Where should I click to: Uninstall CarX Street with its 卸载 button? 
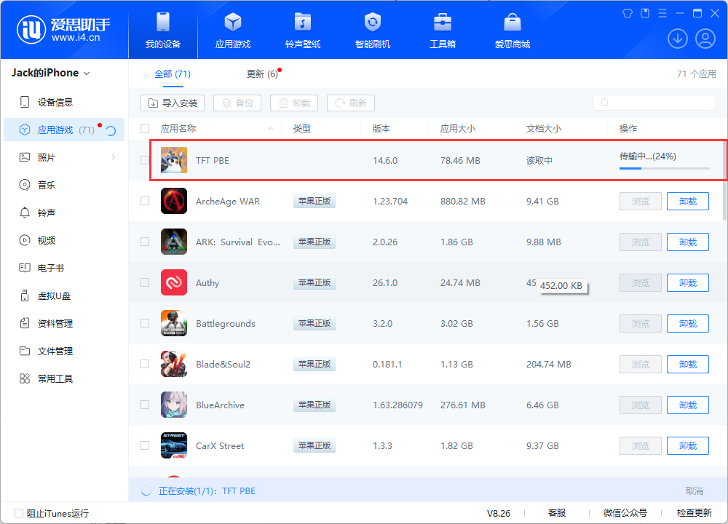coord(688,445)
